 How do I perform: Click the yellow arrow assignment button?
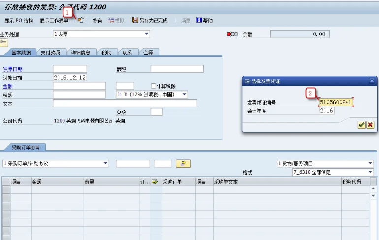(183, 163)
